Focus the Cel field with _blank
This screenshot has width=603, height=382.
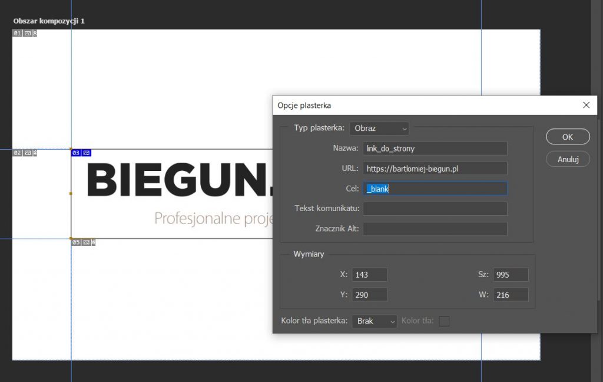click(x=435, y=188)
